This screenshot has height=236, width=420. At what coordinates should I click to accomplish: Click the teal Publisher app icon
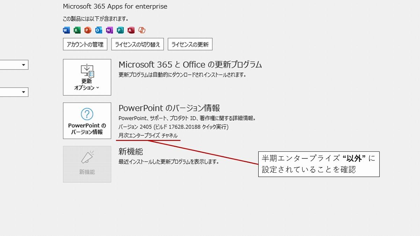(x=120, y=30)
